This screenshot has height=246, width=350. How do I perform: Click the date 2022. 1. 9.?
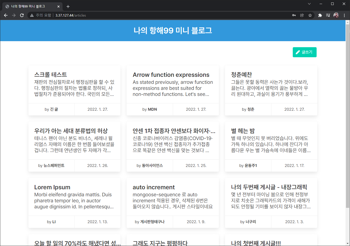click(x=196, y=222)
